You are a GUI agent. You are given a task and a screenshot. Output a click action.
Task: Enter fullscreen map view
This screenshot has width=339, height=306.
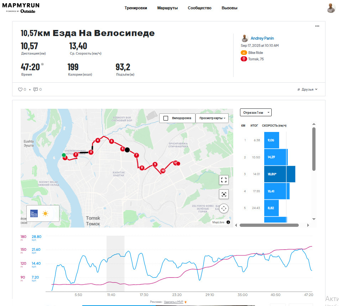click(x=224, y=180)
